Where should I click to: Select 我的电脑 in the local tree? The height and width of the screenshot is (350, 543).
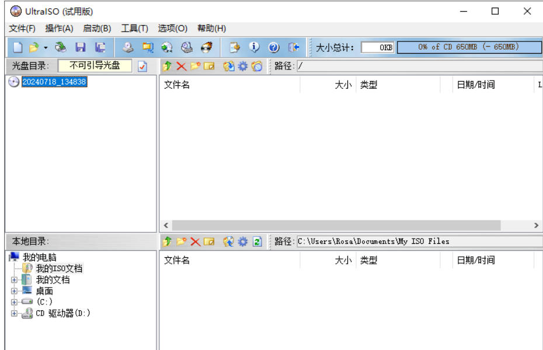click(x=40, y=257)
